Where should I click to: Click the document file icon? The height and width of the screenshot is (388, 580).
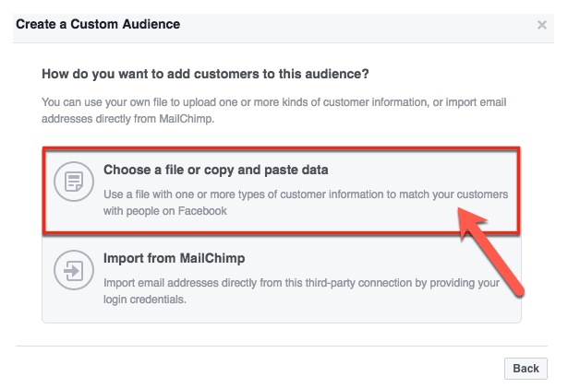[x=74, y=182]
